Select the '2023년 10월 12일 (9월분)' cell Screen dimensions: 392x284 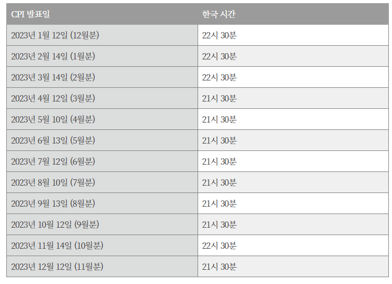click(x=55, y=225)
